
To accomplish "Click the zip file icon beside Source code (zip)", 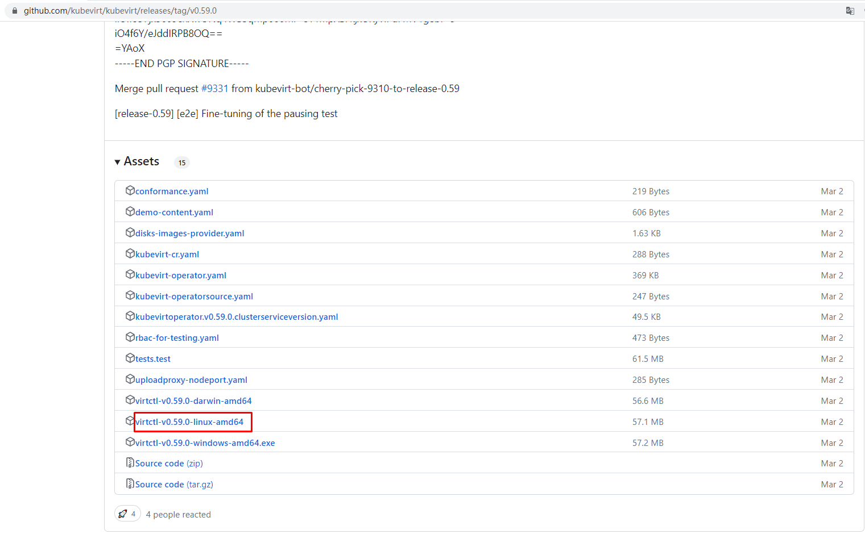I will click(130, 462).
